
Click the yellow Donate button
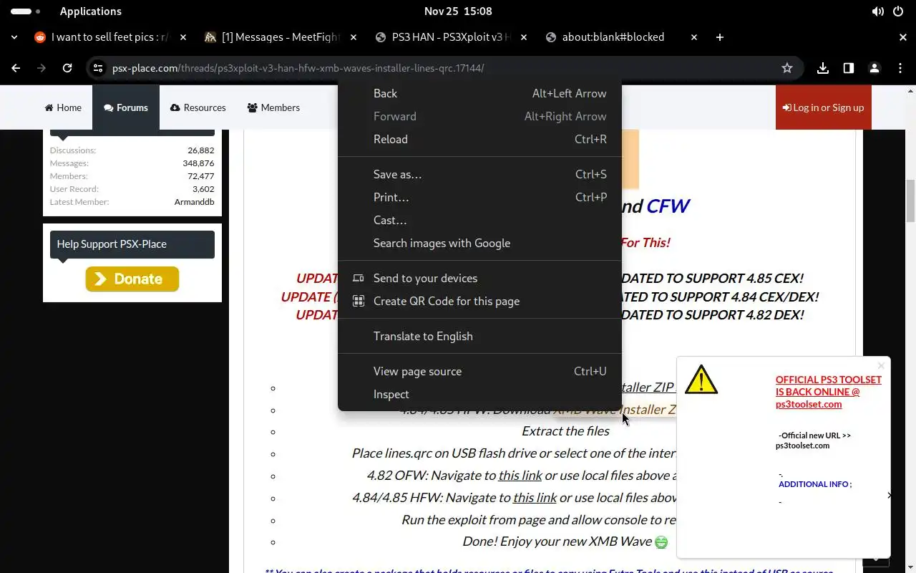click(x=132, y=279)
